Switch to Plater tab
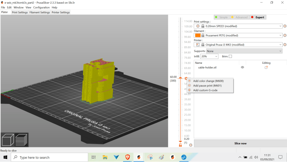Screen dimensions: 287x162 [5, 12]
